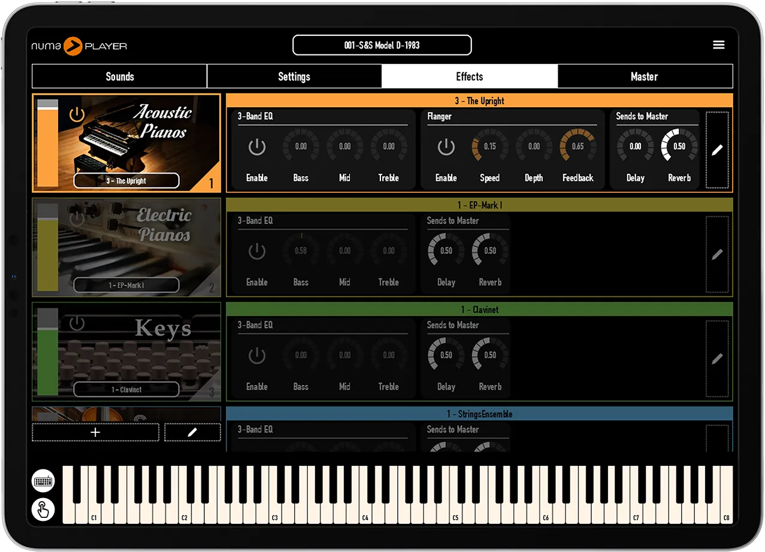The height and width of the screenshot is (552, 765).
Task: Switch to the Settings tab
Action: click(294, 77)
